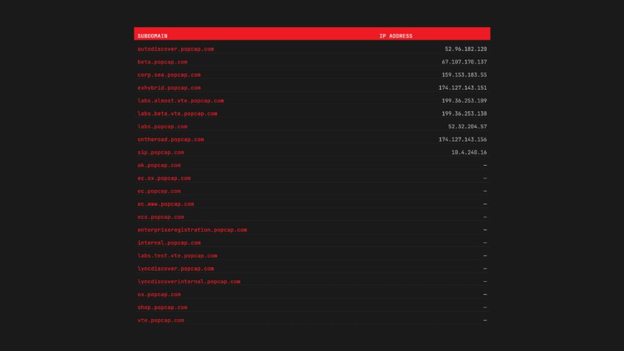Follow the exhybrid.popcap.com link

coord(169,88)
